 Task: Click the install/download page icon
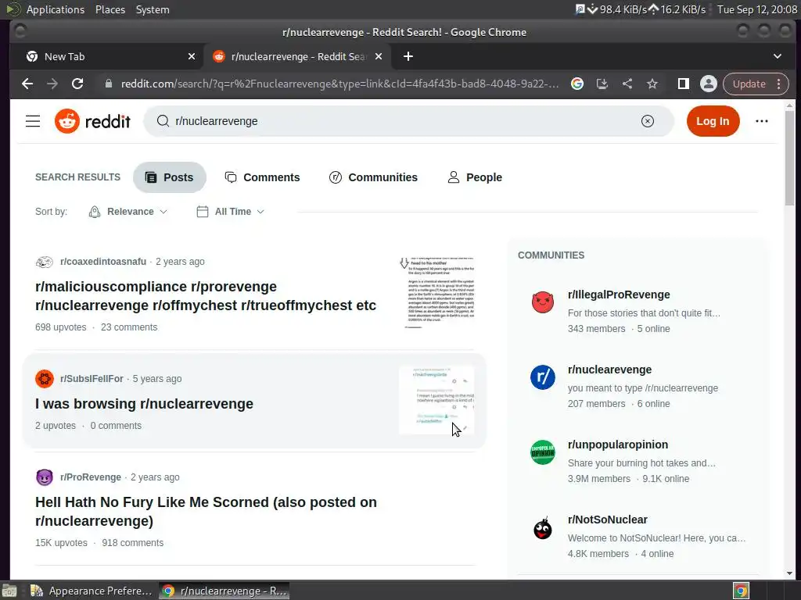tap(602, 84)
